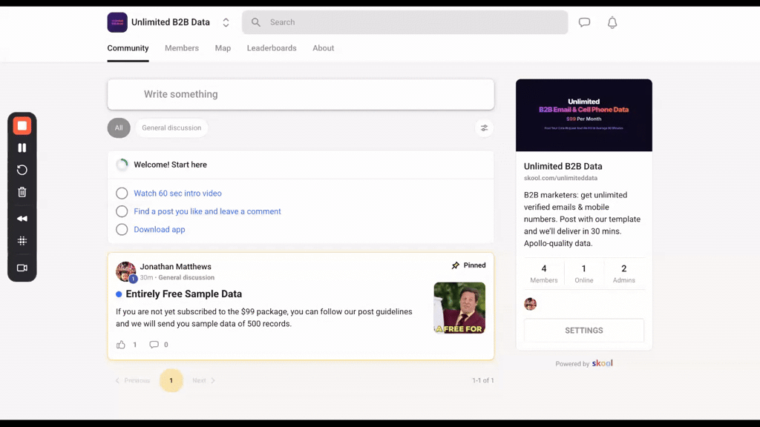Open the grid dots icon in the recorder toolbar

pos(22,241)
